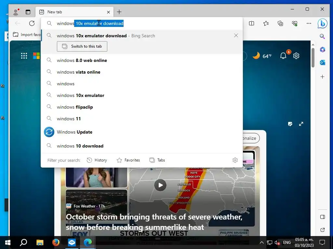
Task: Open the tab actions menu icon
Action: point(28,12)
